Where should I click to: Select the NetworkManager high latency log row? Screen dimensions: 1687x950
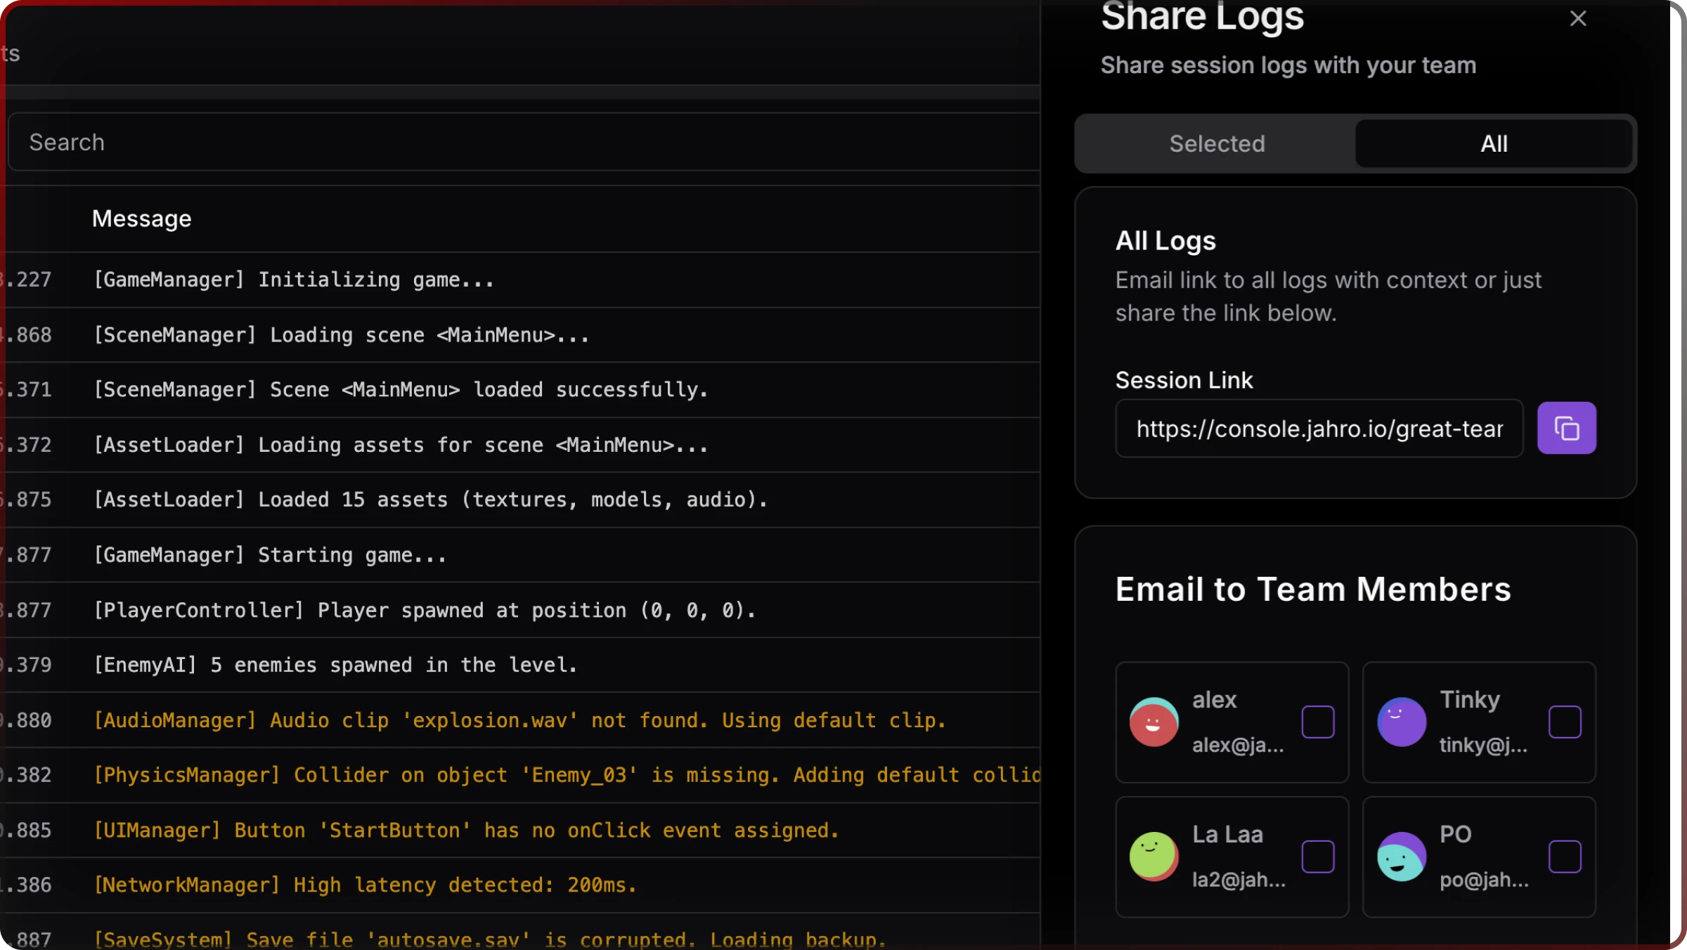point(365,885)
